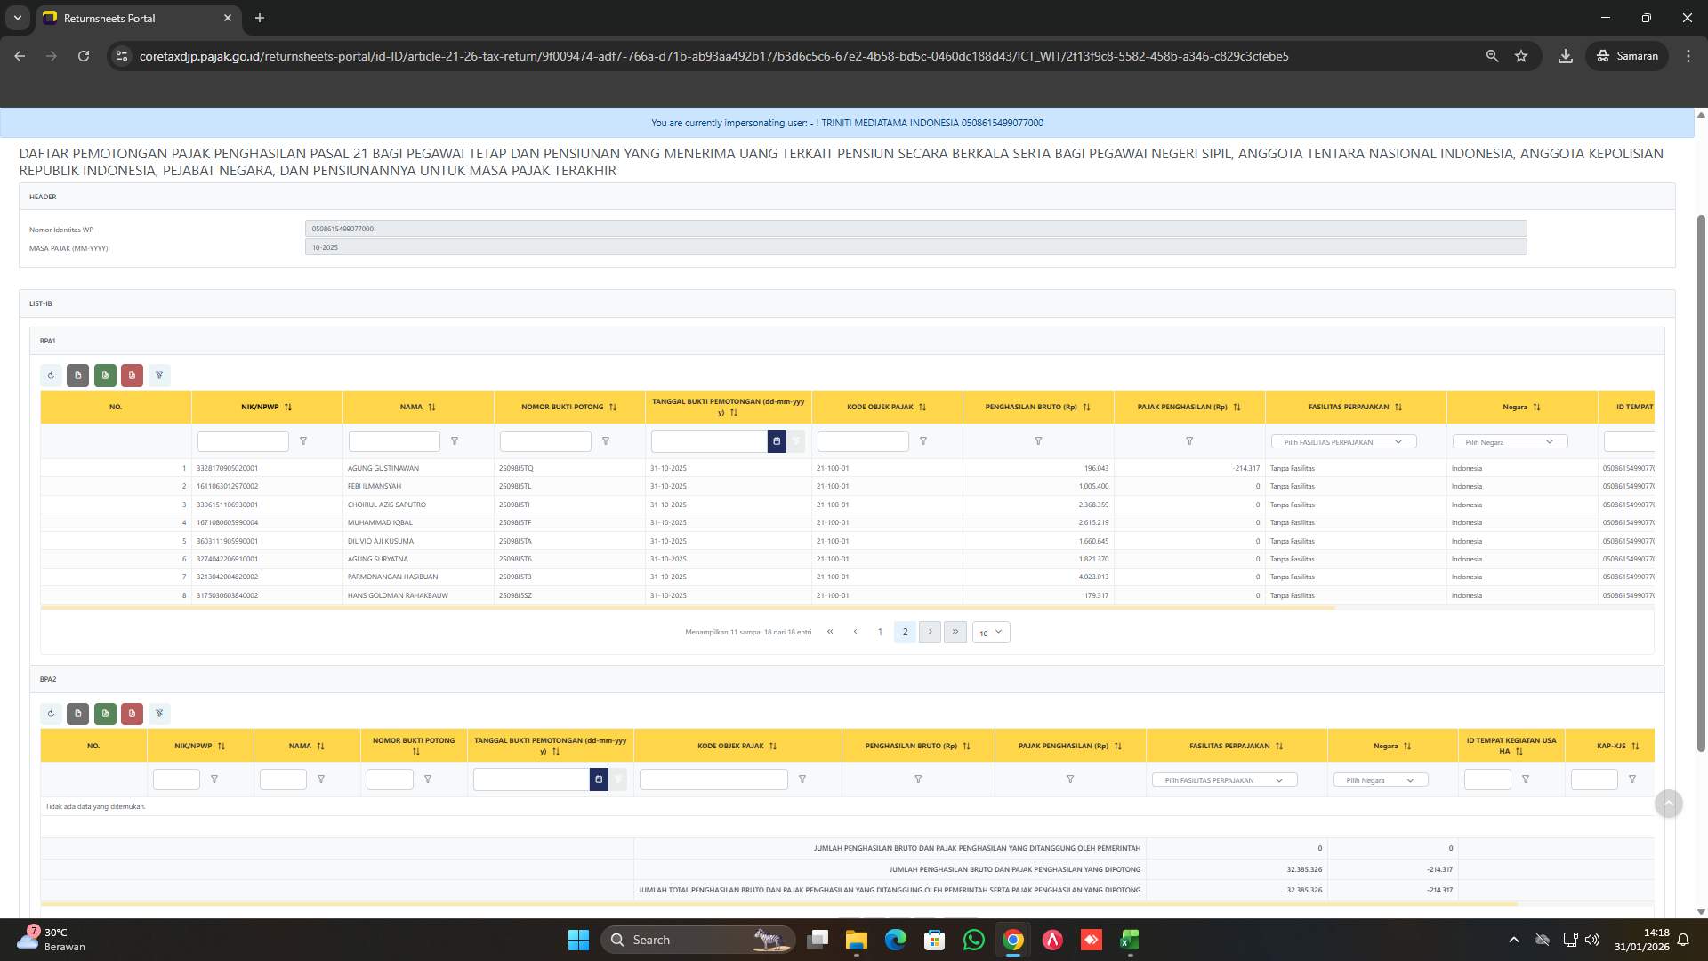Image resolution: width=1708 pixels, height=961 pixels.
Task: Clear all filters on the BPA1 table
Action: 159,375
